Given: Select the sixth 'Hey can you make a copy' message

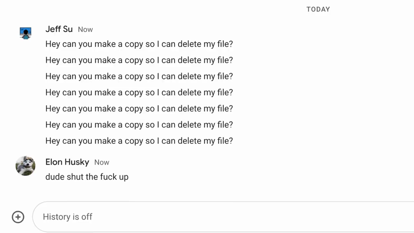Looking at the screenshot, I should coord(139,125).
